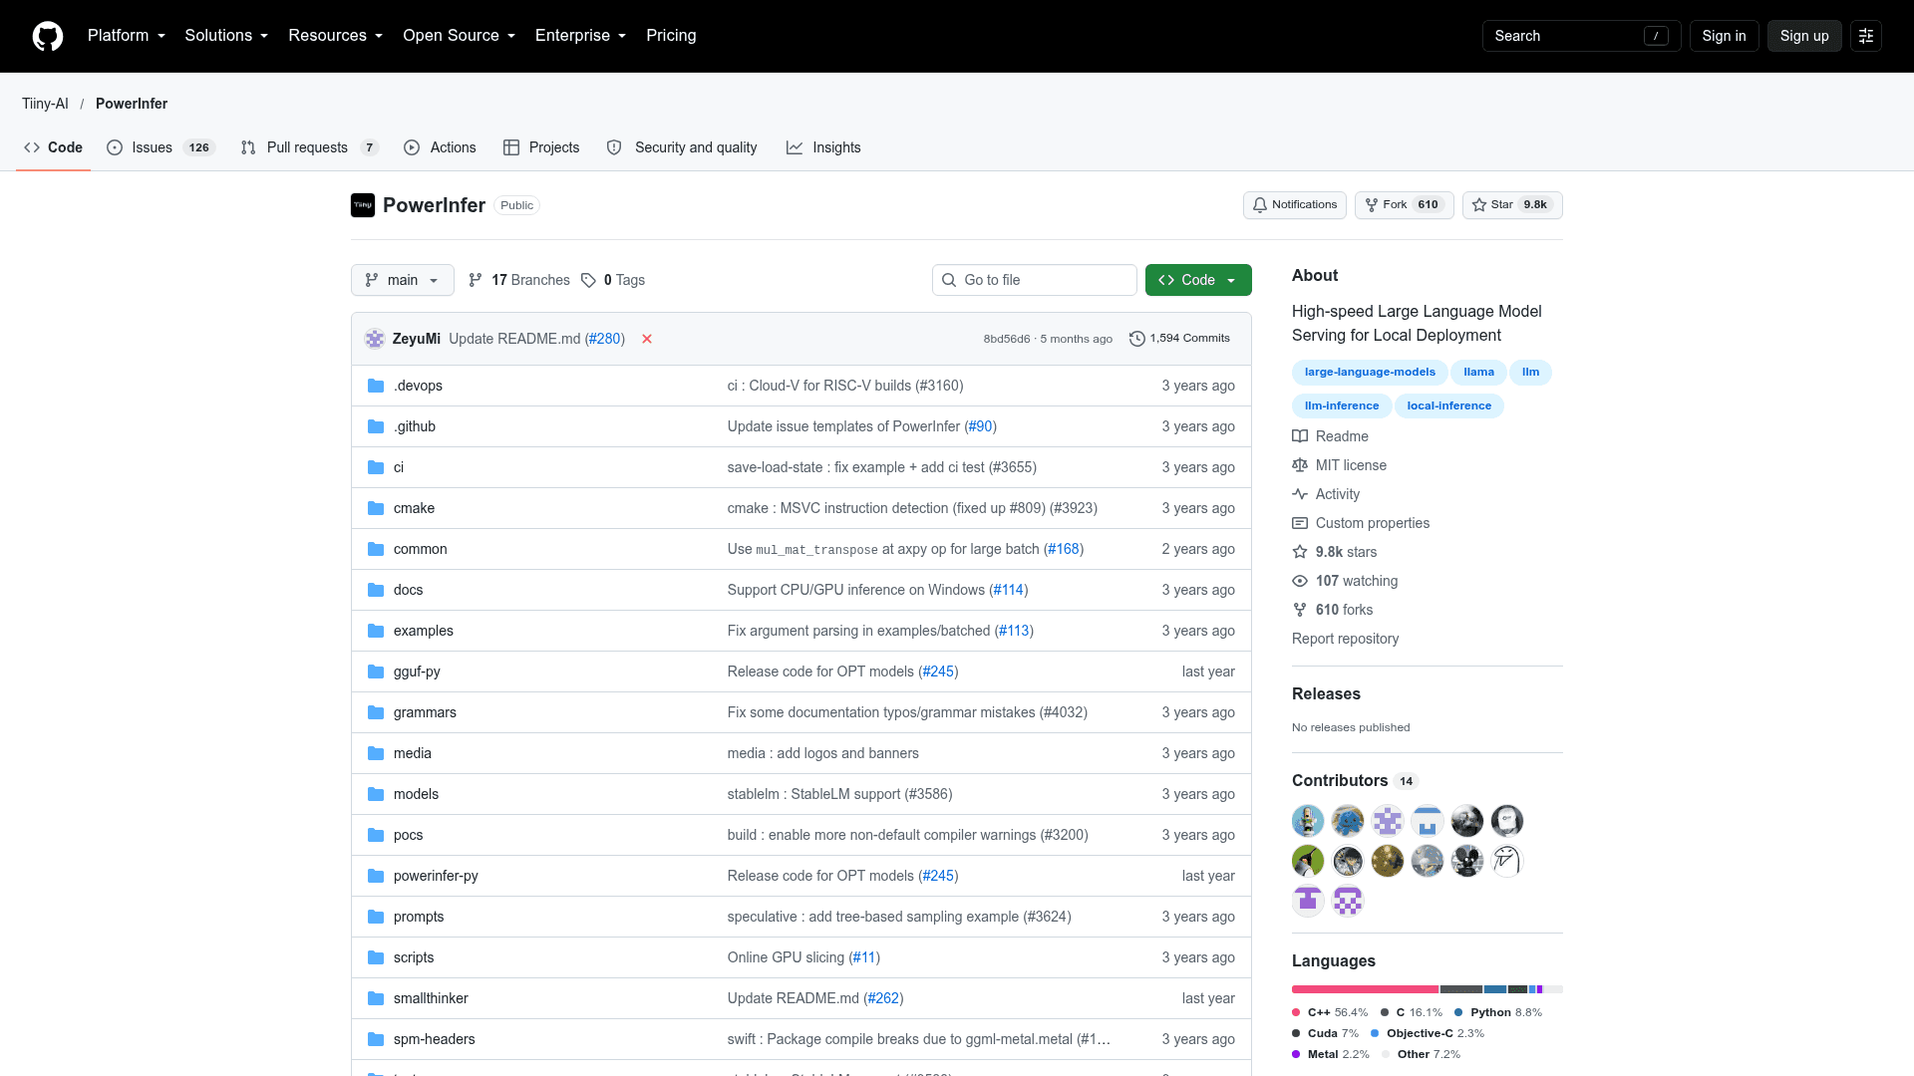The image size is (1914, 1076).
Task: Open Security and quality tab
Action: 682,147
